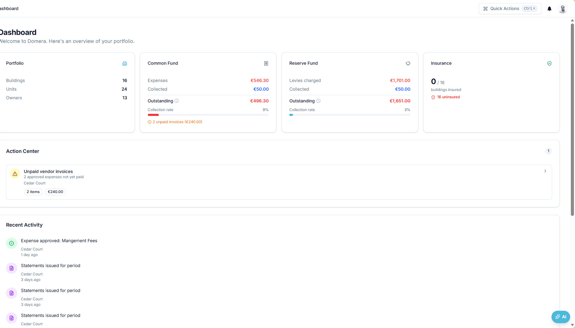Click the Levies charged amount €1,701.00
This screenshot has height=328, width=575.
(x=400, y=81)
